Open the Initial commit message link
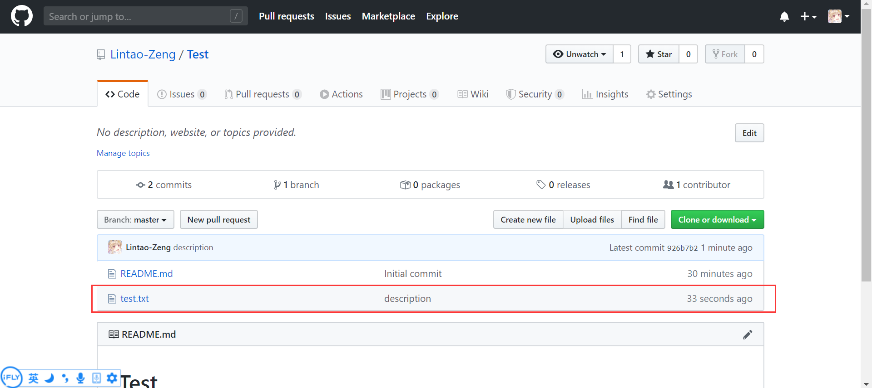The image size is (872, 388). (413, 274)
